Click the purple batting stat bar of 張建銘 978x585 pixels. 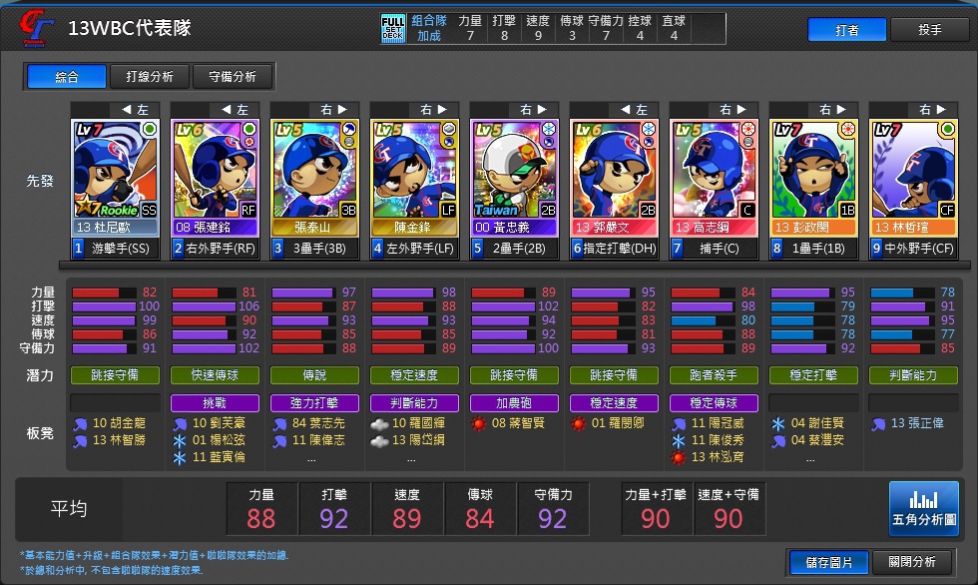[x=204, y=306]
